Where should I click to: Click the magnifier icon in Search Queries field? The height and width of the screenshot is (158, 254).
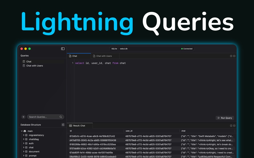tap(60, 117)
